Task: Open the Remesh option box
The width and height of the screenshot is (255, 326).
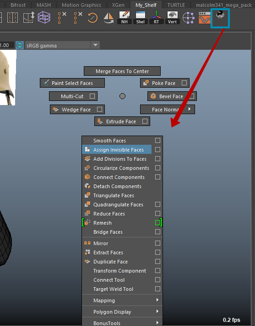Action: point(157,223)
